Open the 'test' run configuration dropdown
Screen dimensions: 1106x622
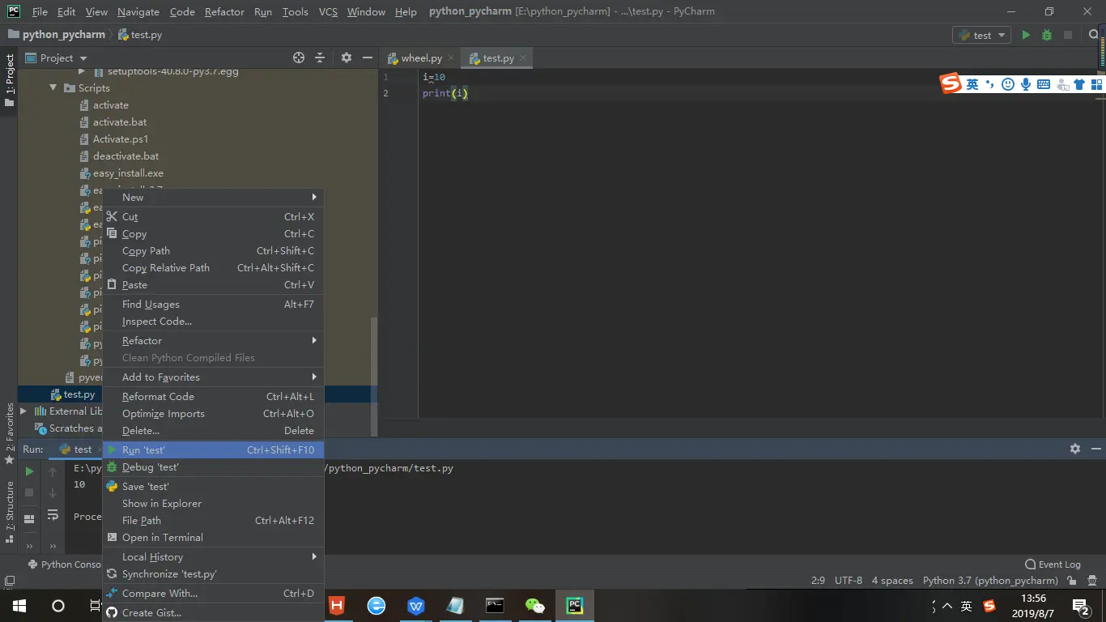click(981, 35)
